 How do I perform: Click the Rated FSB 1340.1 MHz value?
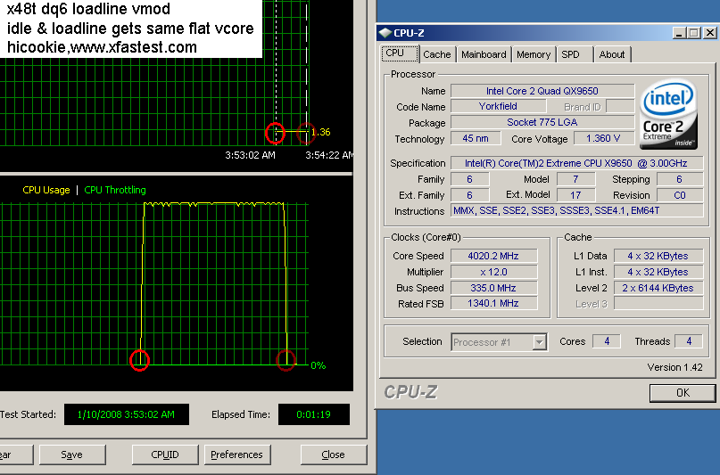493,304
